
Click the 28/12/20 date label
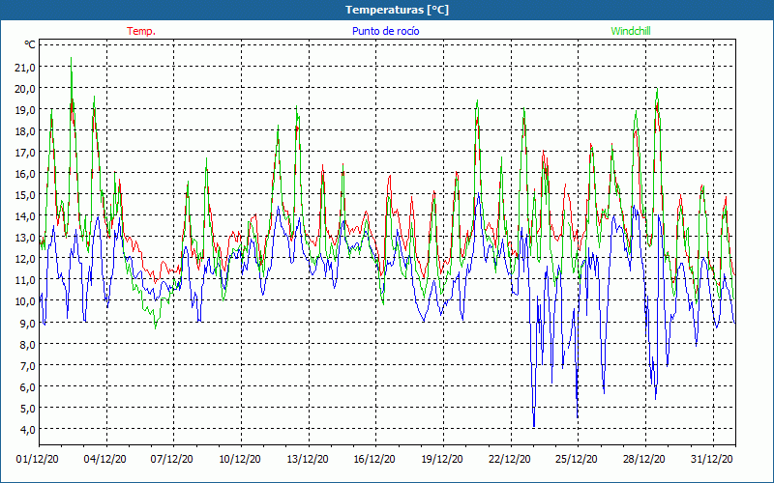(x=644, y=460)
